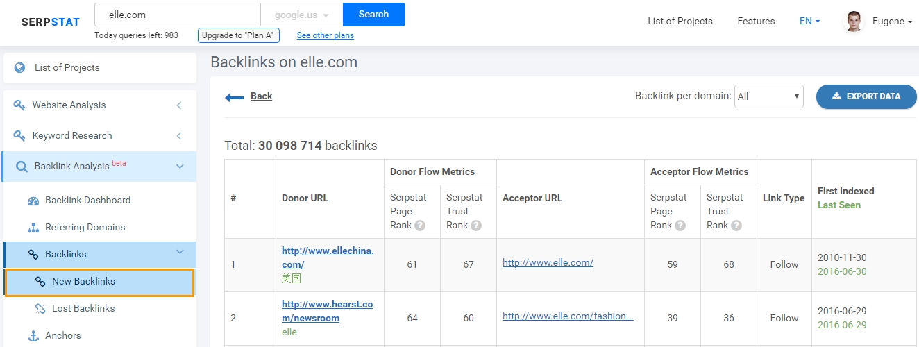Viewport: 919px width, 347px height.
Task: Open donor URL http://www.hearst.com/newsroom
Action: pyautogui.click(x=328, y=312)
